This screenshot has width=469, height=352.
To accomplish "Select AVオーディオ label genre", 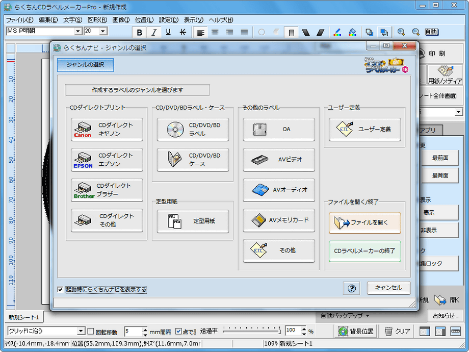I will point(279,190).
